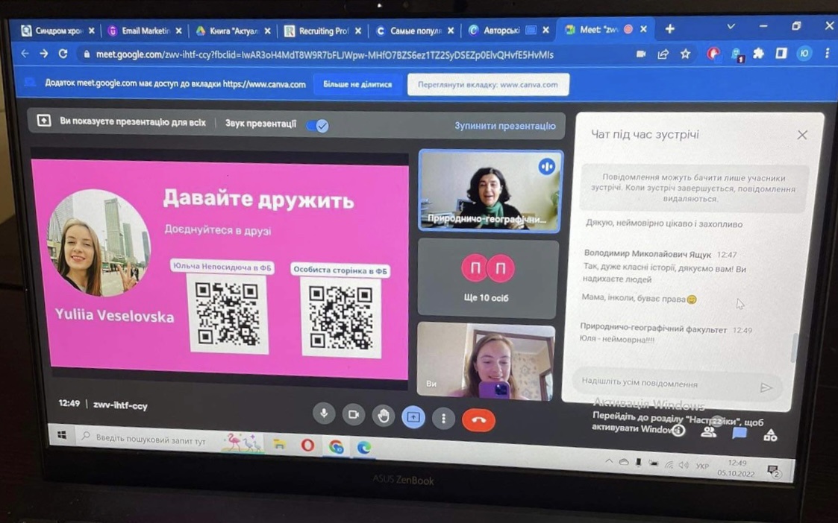Click sender name "Володимир Миколайович Ящук"
838x523 pixels.
pos(647,255)
